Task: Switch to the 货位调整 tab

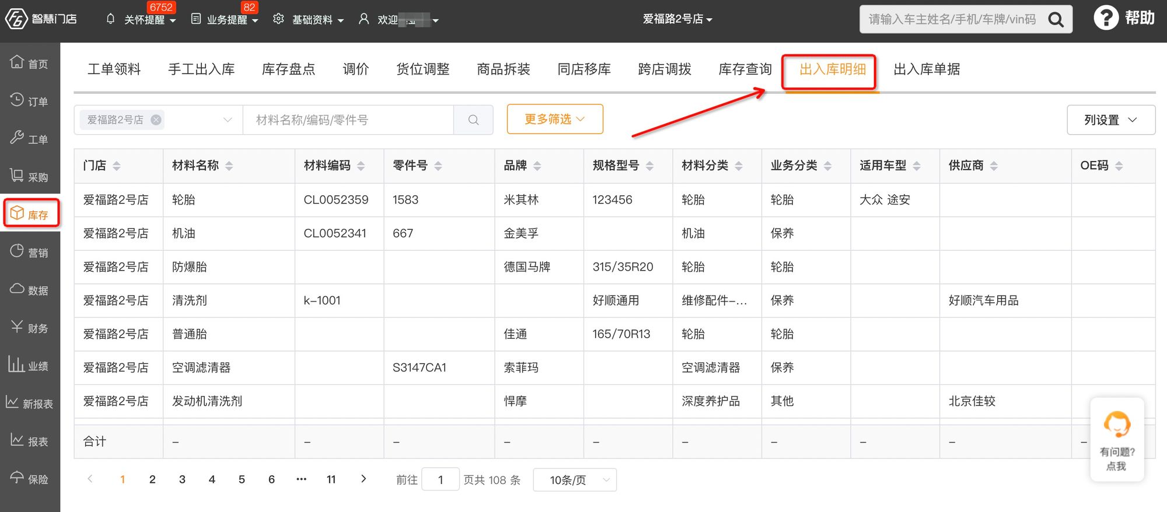Action: pyautogui.click(x=423, y=69)
